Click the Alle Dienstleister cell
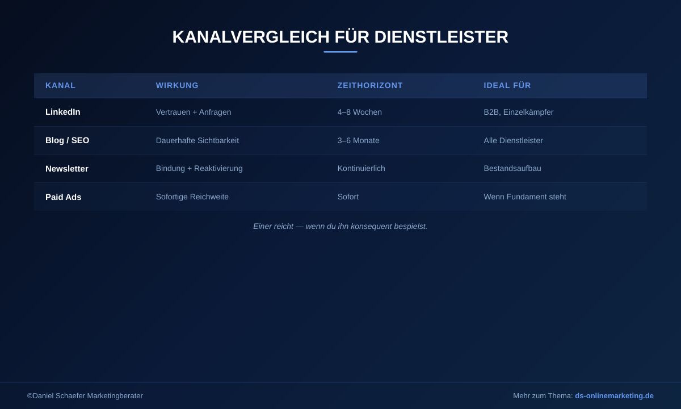The width and height of the screenshot is (681, 409). click(x=514, y=140)
